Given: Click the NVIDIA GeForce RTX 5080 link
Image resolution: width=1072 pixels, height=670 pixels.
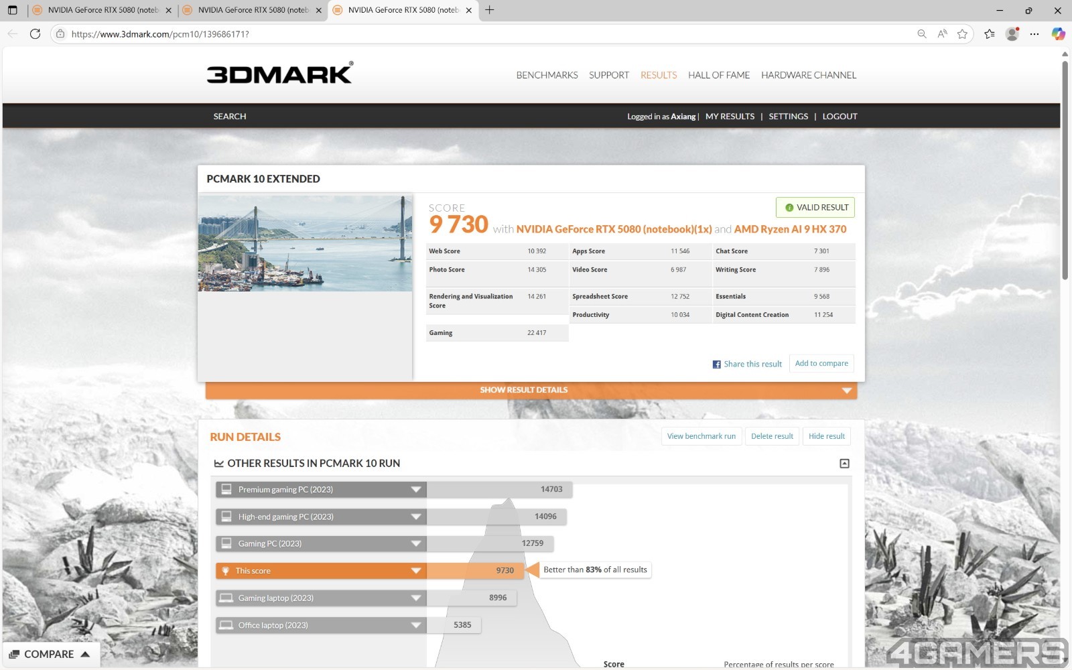Looking at the screenshot, I should (614, 229).
